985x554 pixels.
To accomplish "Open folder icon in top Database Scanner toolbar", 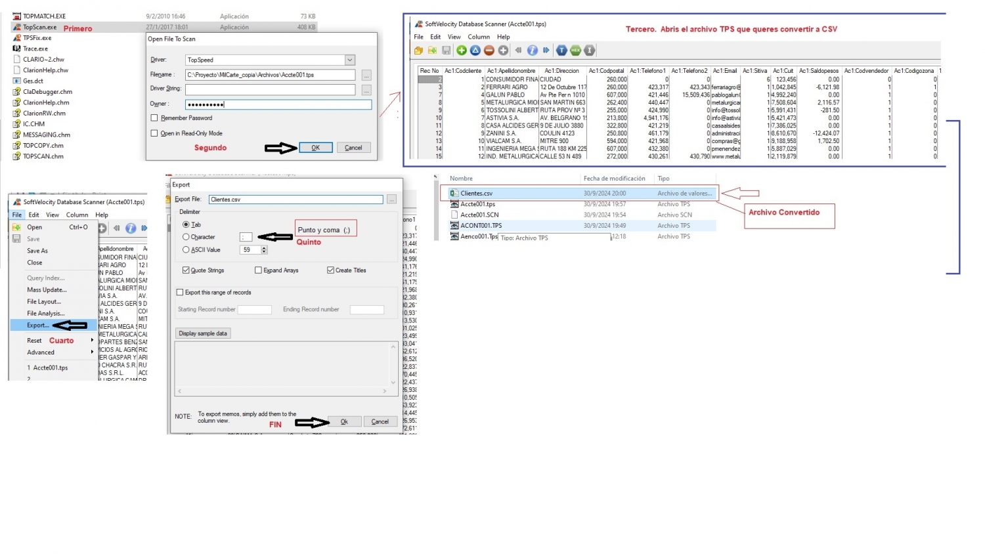I will [418, 51].
